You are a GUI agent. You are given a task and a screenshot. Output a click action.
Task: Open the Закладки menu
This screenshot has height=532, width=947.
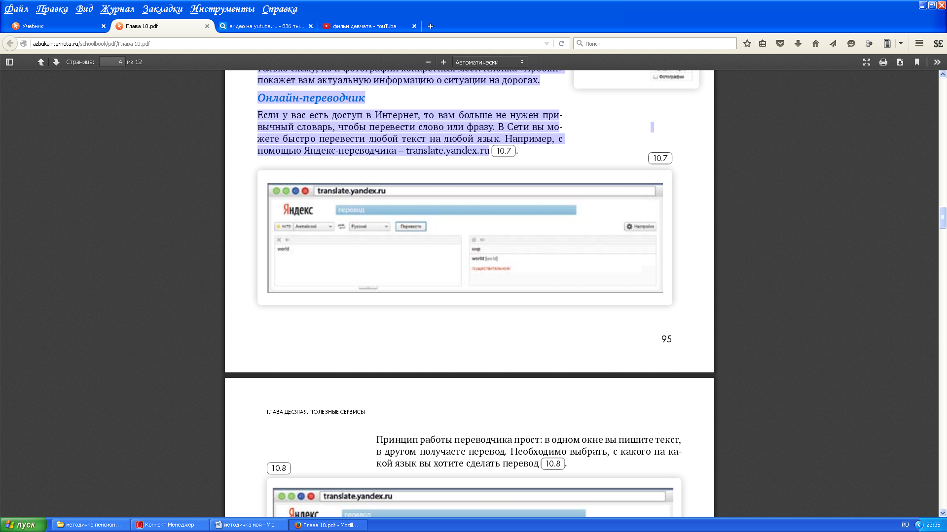[x=162, y=9]
